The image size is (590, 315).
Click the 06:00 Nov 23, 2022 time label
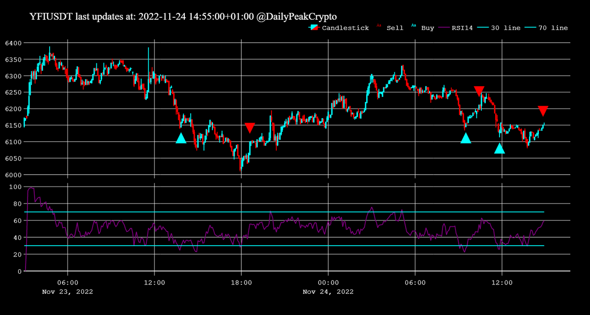[67, 287]
